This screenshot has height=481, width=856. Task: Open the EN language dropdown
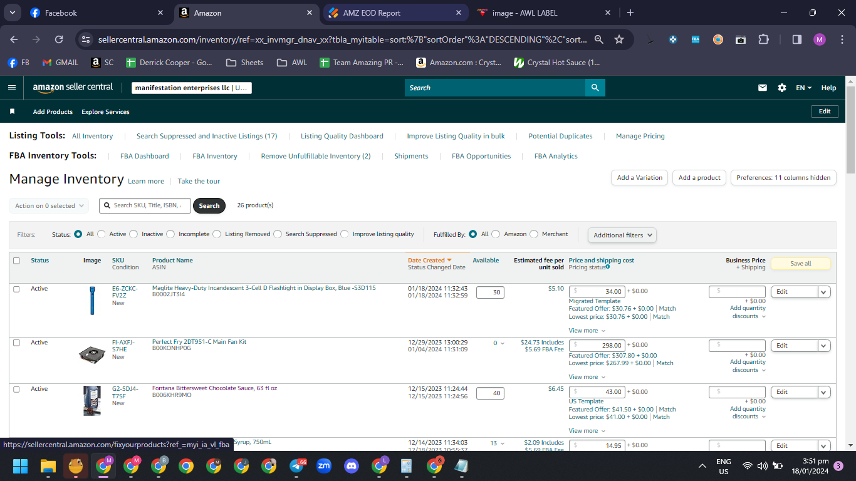803,88
